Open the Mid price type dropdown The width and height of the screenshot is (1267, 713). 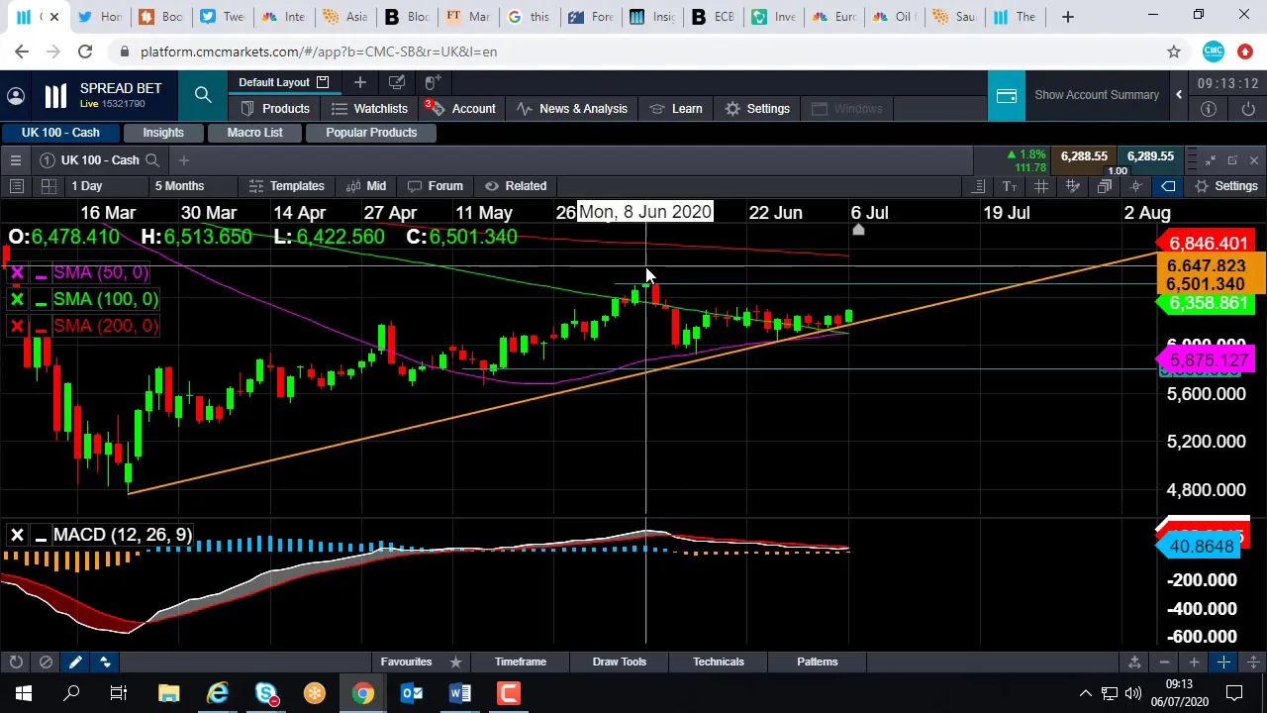(365, 186)
